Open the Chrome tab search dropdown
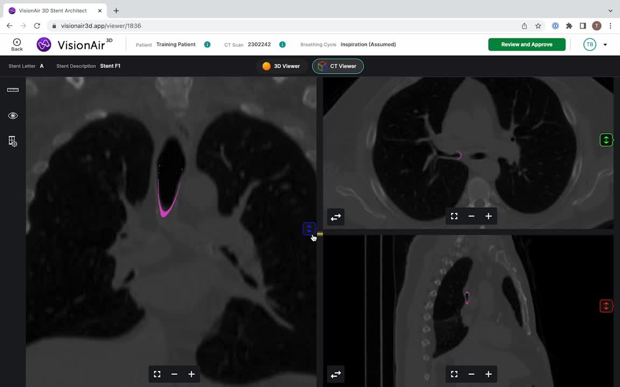Viewport: 620px width, 387px height. 610,11
